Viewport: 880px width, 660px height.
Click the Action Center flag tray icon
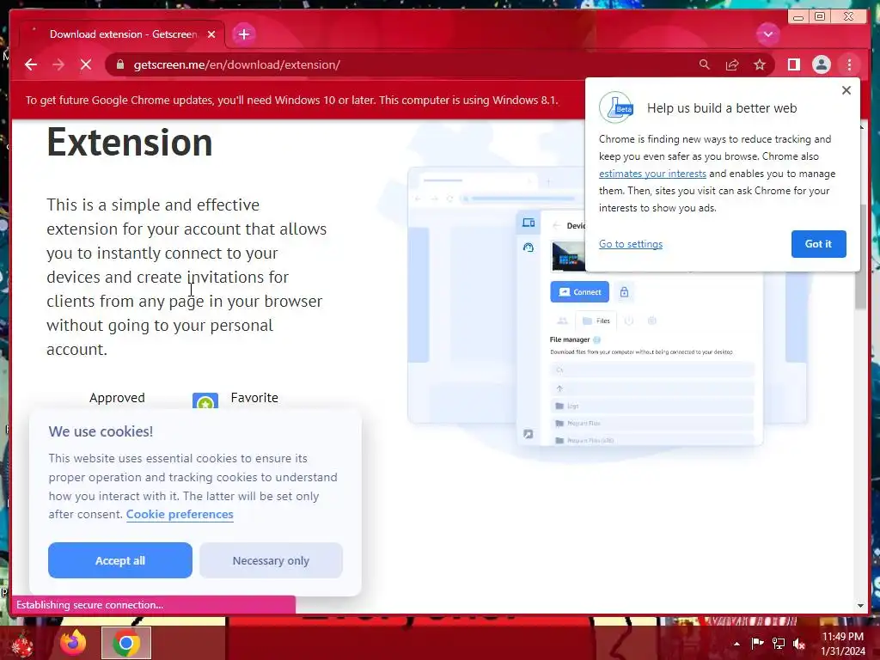tap(757, 644)
